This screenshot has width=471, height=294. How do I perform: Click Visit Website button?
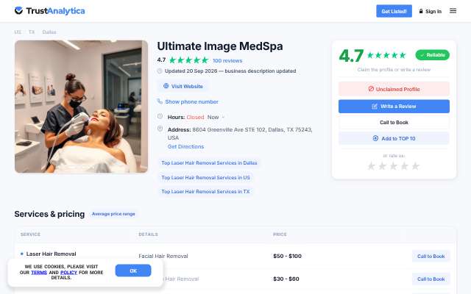(183, 87)
